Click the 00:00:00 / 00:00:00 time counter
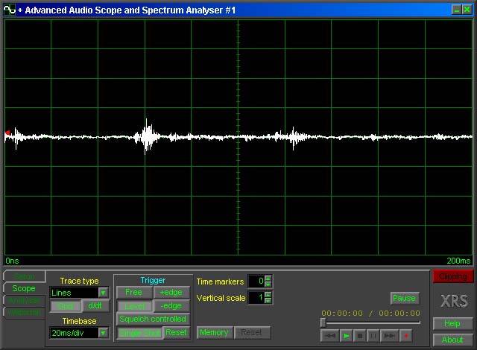Screen dimensions: 477x350 [371, 313]
